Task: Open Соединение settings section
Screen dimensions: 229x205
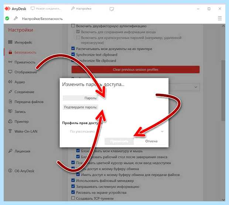Action: (x=24, y=92)
